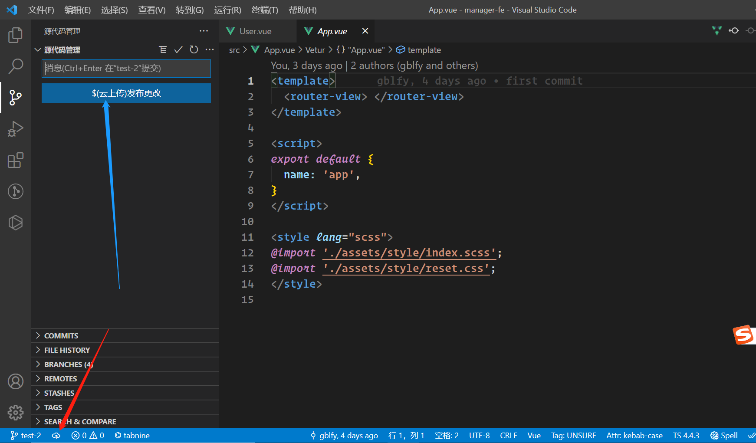
Task: Open the 编辑(E) menu
Action: click(x=78, y=10)
